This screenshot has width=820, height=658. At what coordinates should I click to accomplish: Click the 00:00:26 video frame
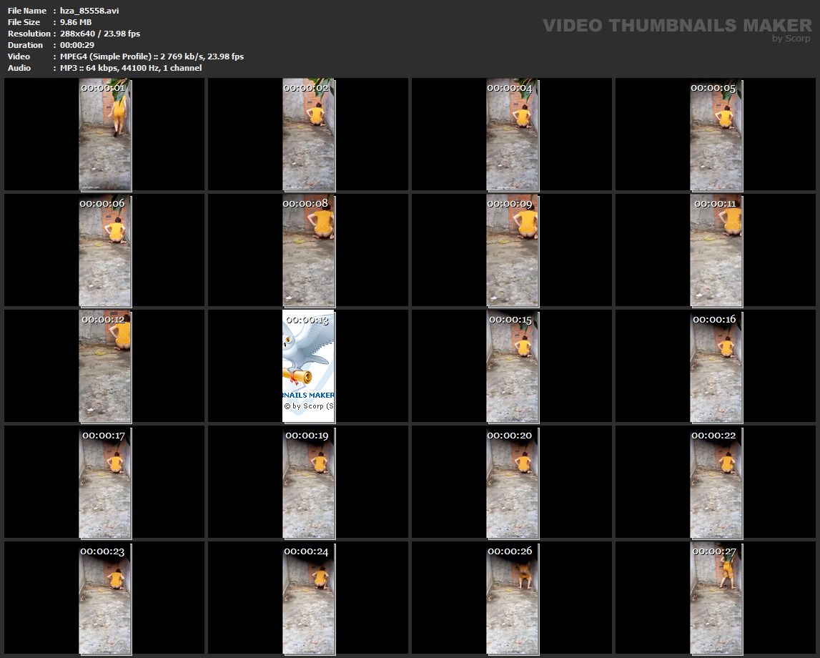tap(513, 599)
